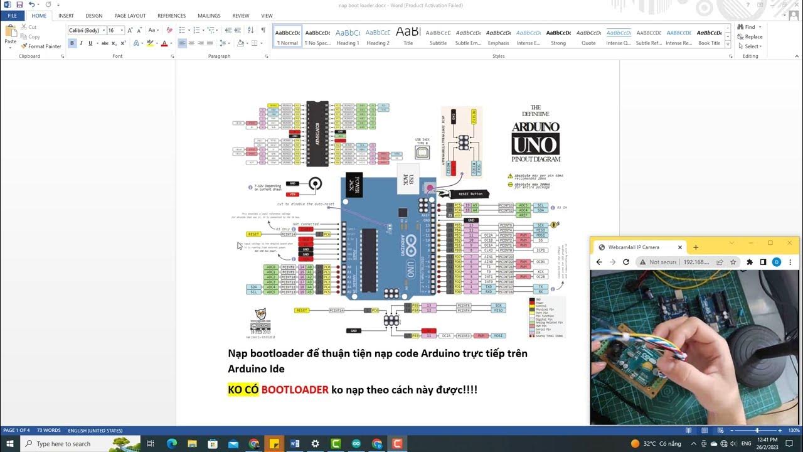Open the font size 16 dropdown
The height and width of the screenshot is (452, 803).
pyautogui.click(x=120, y=30)
